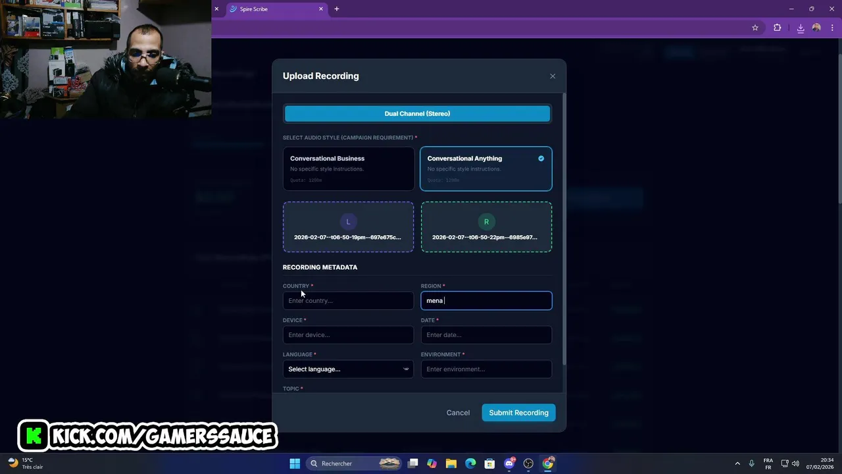This screenshot has height=474, width=842.
Task: Launch Microsoft Edge from the taskbar
Action: 470,463
